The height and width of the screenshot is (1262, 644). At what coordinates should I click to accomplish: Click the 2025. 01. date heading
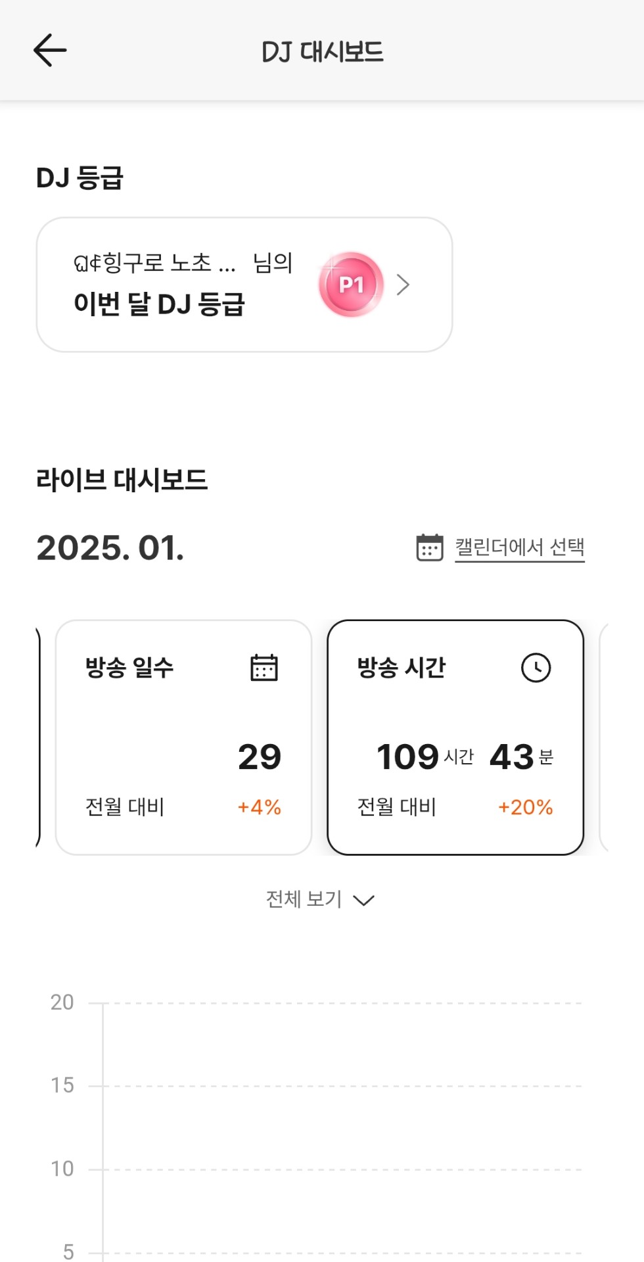pyautogui.click(x=110, y=548)
